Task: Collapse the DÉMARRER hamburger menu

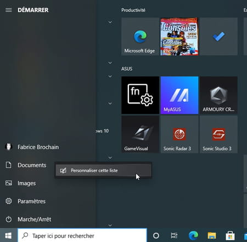Action: coord(9,10)
